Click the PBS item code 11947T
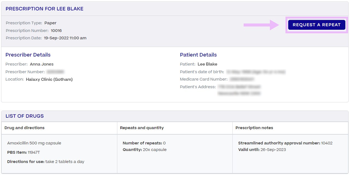The height and width of the screenshot is (175, 350). (34, 152)
